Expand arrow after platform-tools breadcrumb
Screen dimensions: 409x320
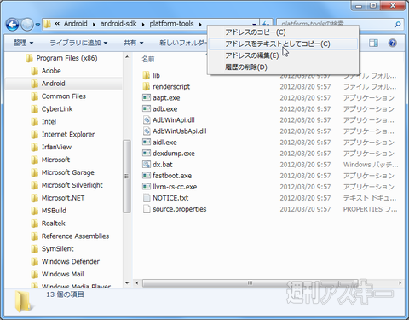coord(200,25)
